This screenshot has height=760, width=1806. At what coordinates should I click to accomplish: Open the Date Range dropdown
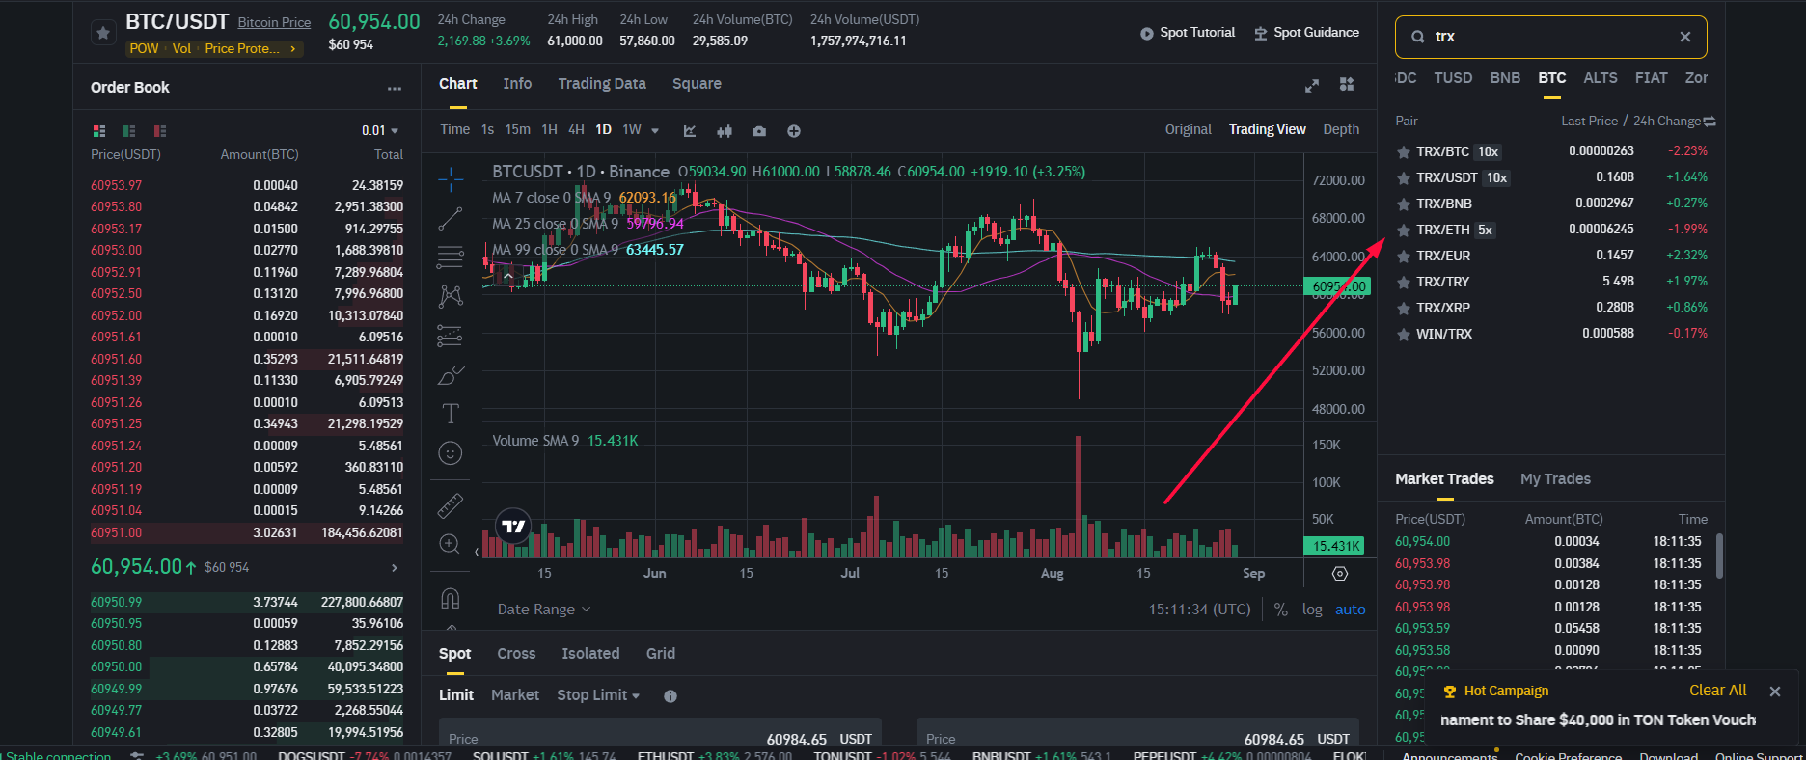544,610
